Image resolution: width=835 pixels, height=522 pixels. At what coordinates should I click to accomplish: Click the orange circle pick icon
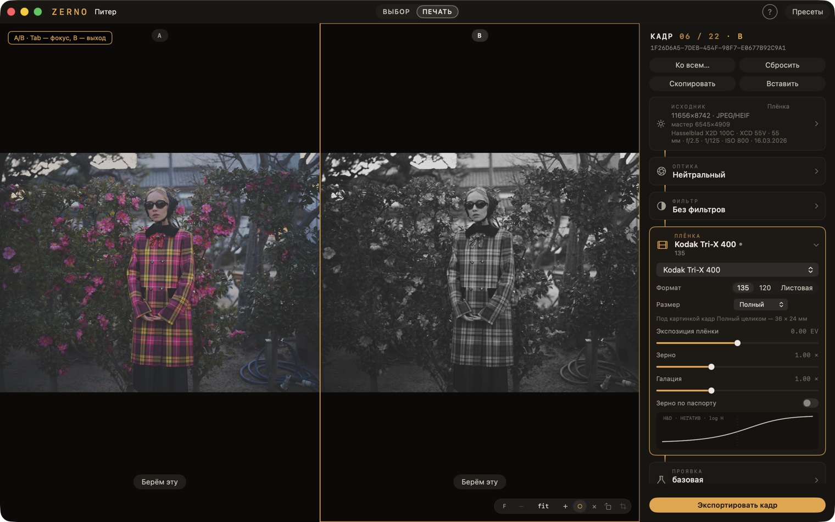pos(580,507)
